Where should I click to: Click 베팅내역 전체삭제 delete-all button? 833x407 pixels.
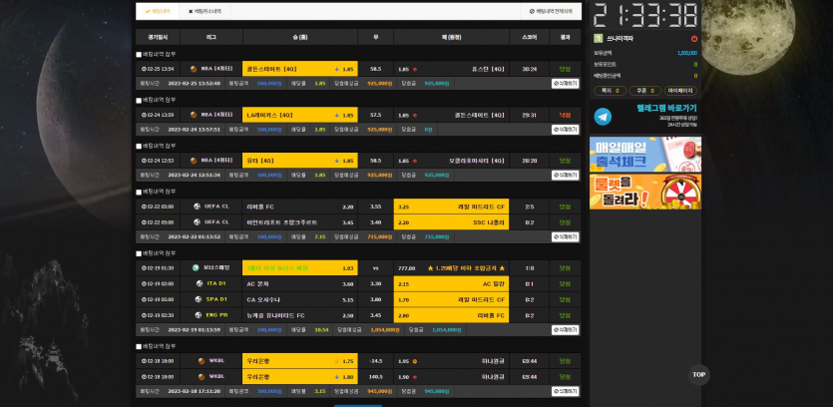[x=551, y=11]
